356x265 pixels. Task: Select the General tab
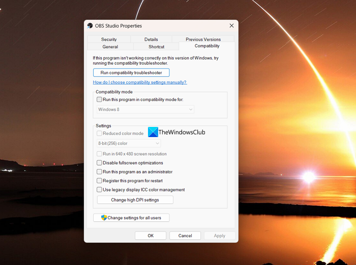pyautogui.click(x=110, y=47)
